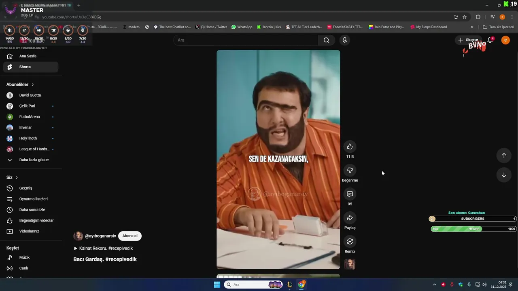Click the YouTube search magnifier button
The width and height of the screenshot is (518, 291).
tap(326, 40)
